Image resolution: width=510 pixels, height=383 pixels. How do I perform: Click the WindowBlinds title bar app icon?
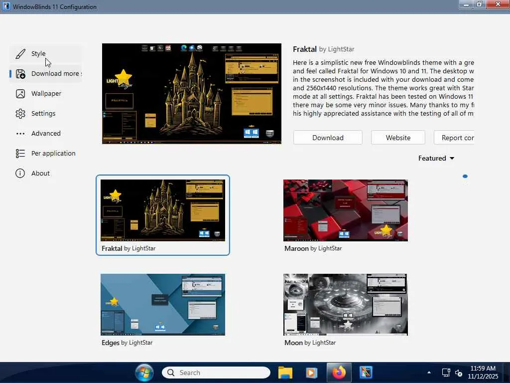6,6
